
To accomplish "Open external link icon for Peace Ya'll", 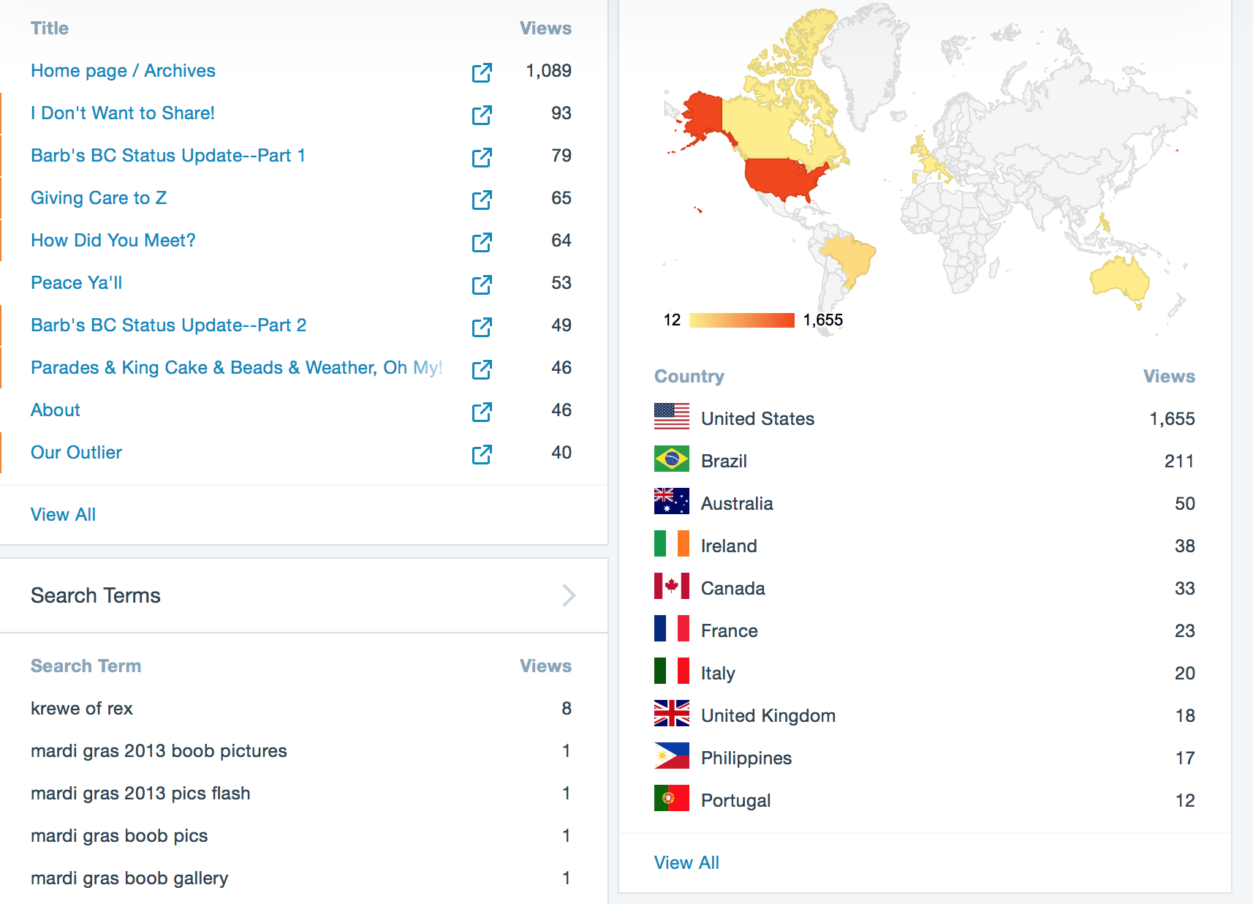I will coord(482,285).
